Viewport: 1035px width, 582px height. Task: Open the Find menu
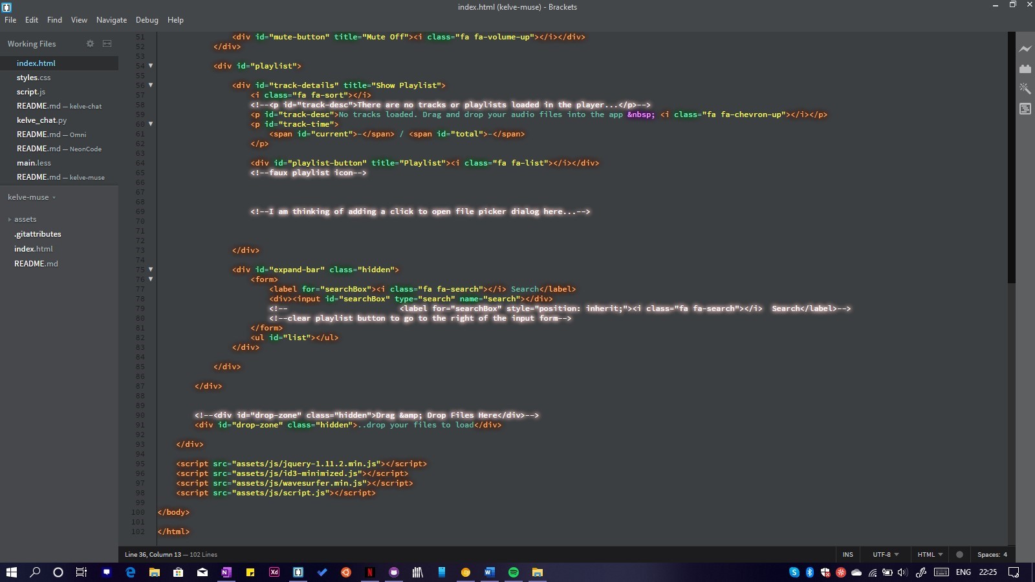[x=54, y=20]
